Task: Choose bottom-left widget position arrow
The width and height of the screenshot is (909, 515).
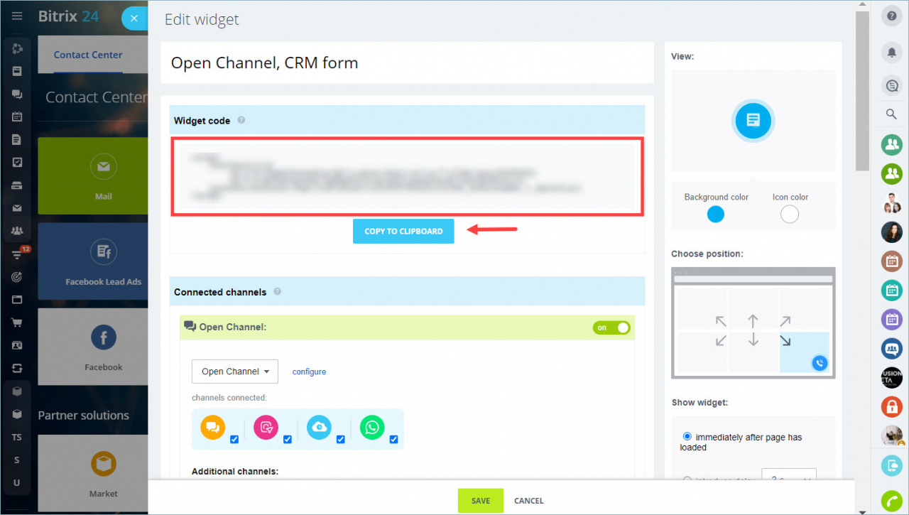Action: tap(721, 341)
